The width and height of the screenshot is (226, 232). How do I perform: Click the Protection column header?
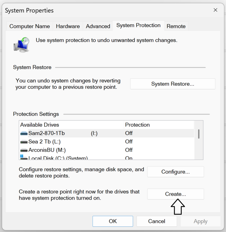(158, 125)
